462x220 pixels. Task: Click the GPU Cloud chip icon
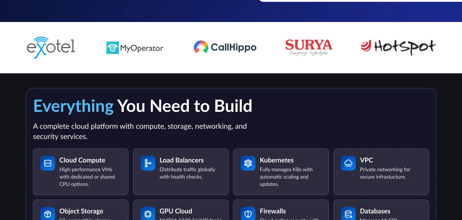pyautogui.click(x=148, y=214)
